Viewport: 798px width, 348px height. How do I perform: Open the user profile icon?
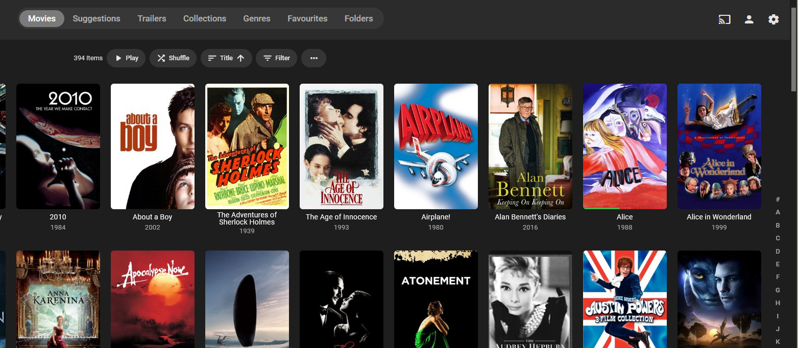click(748, 19)
